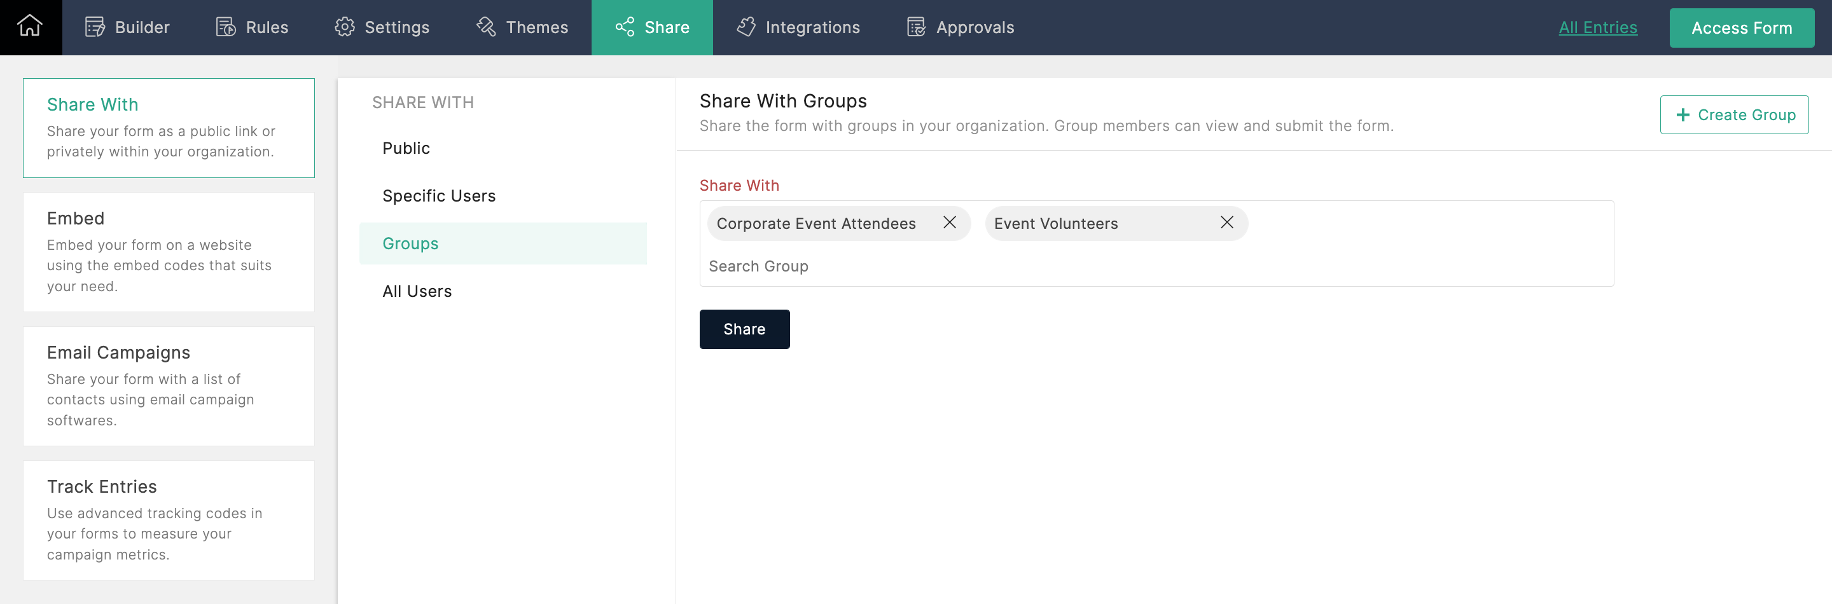
Task: Click the Event Volunteers tag label
Action: (1056, 223)
